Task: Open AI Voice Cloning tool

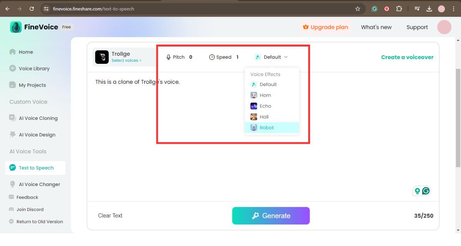Action: [x=38, y=118]
